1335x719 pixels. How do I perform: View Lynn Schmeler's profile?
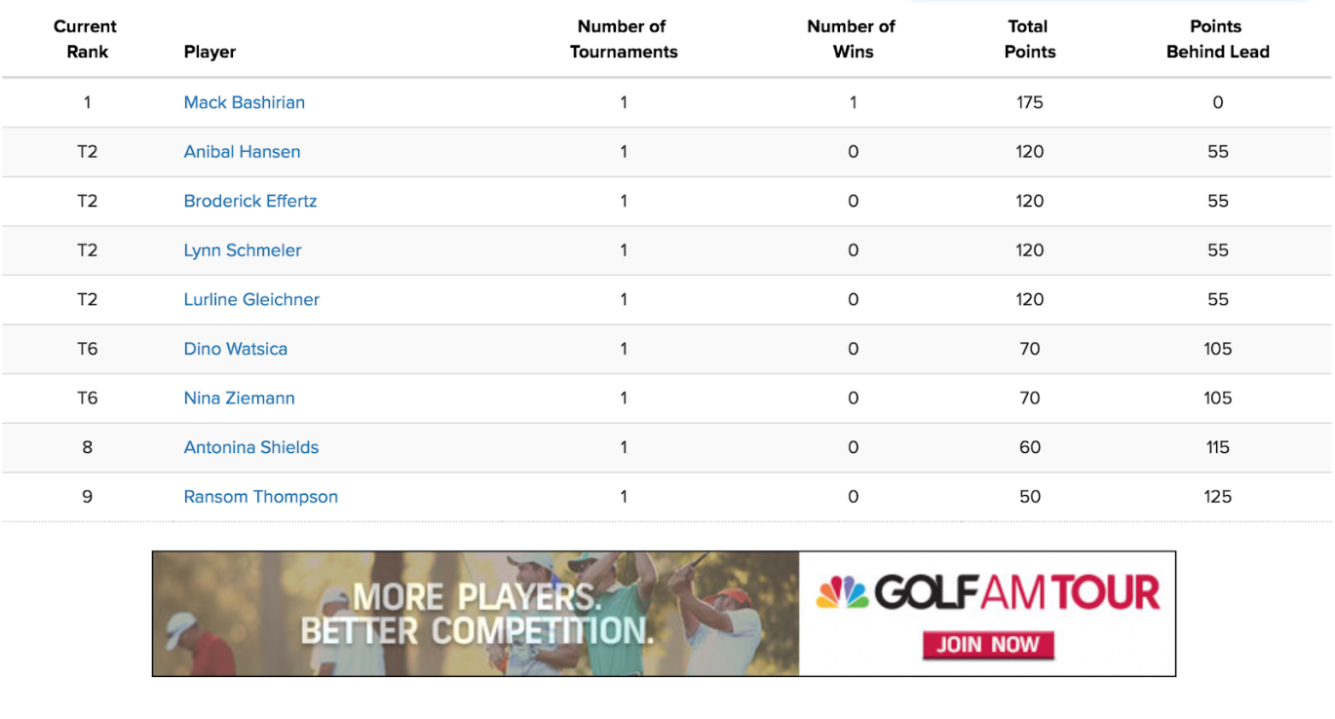(x=243, y=250)
